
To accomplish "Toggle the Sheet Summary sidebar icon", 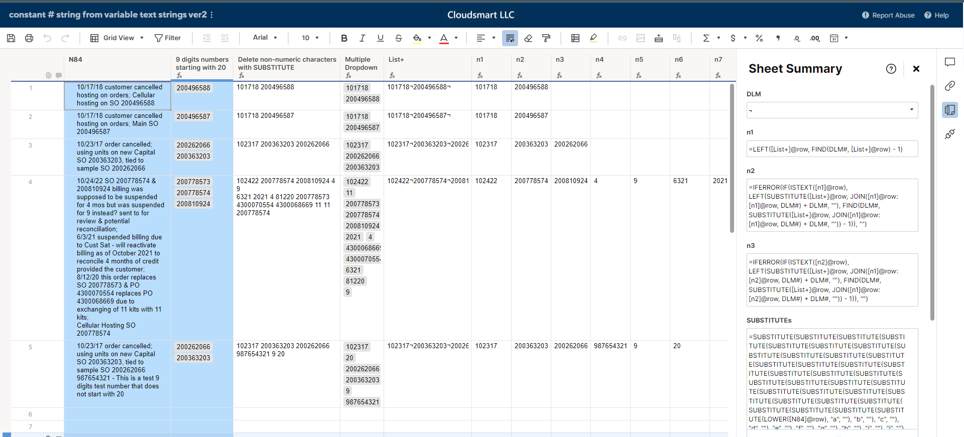I will (x=949, y=110).
